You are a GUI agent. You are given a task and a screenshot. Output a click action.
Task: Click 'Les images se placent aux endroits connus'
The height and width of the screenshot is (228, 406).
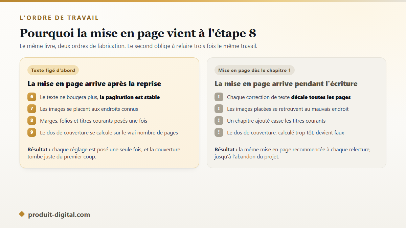click(89, 109)
